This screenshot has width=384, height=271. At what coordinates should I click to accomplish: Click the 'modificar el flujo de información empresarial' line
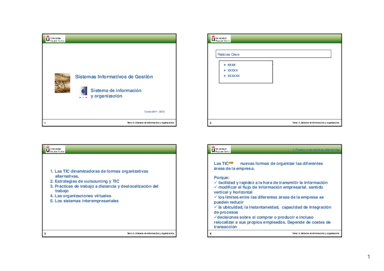(269, 187)
